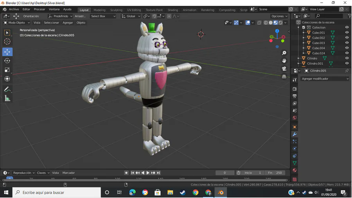The height and width of the screenshot is (198, 352).
Task: Open the Agregar menu in viewport header
Action: coord(68,23)
